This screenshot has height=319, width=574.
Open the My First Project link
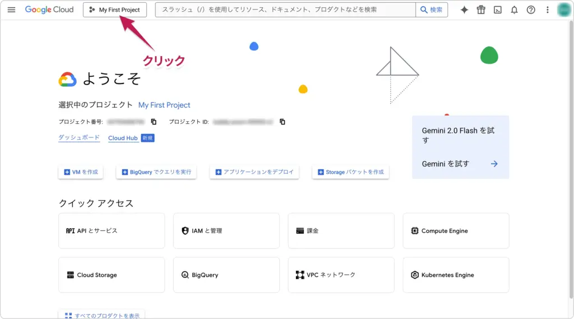coord(164,105)
